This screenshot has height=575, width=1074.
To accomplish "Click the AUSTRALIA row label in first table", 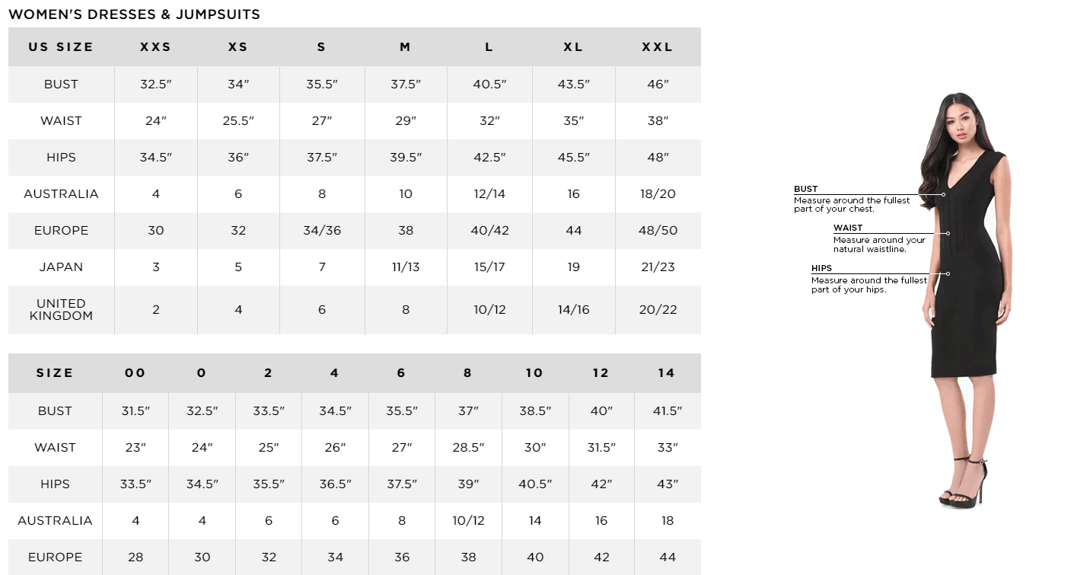I will 61,194.
